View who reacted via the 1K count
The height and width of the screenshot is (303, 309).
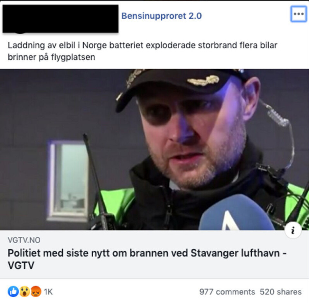pos(48,292)
